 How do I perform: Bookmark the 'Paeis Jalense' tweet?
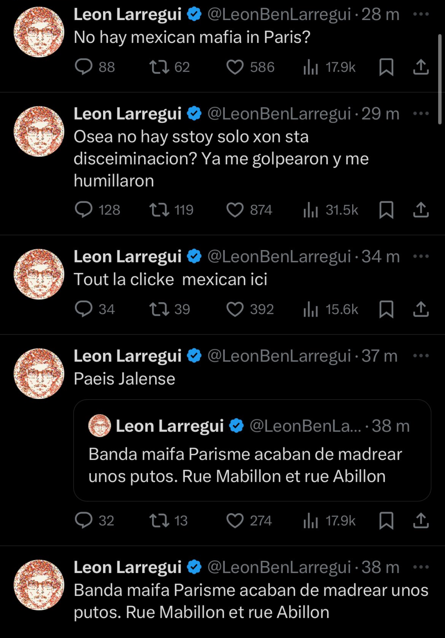(x=386, y=521)
